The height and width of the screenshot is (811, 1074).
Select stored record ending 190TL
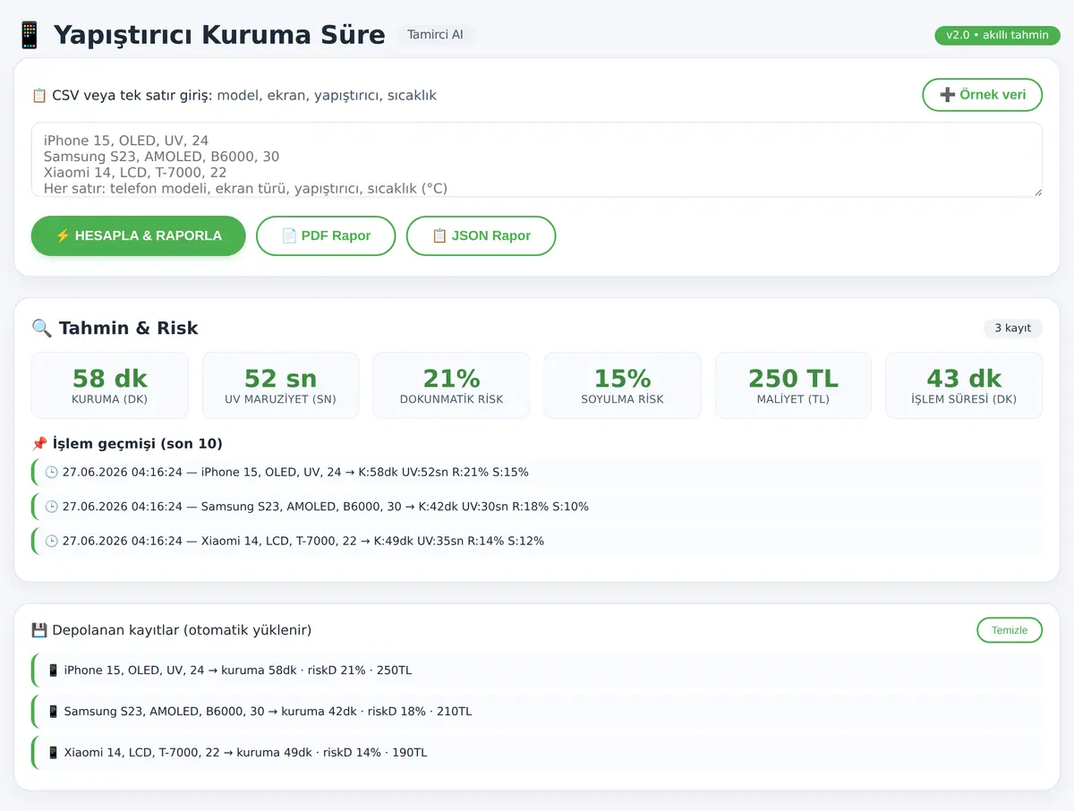(x=537, y=753)
